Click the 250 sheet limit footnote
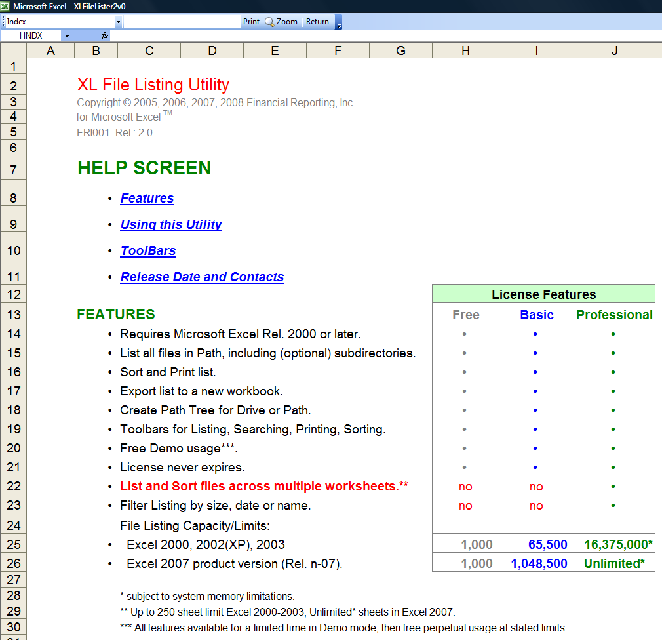Screen dimensions: 662x640 tap(288, 612)
